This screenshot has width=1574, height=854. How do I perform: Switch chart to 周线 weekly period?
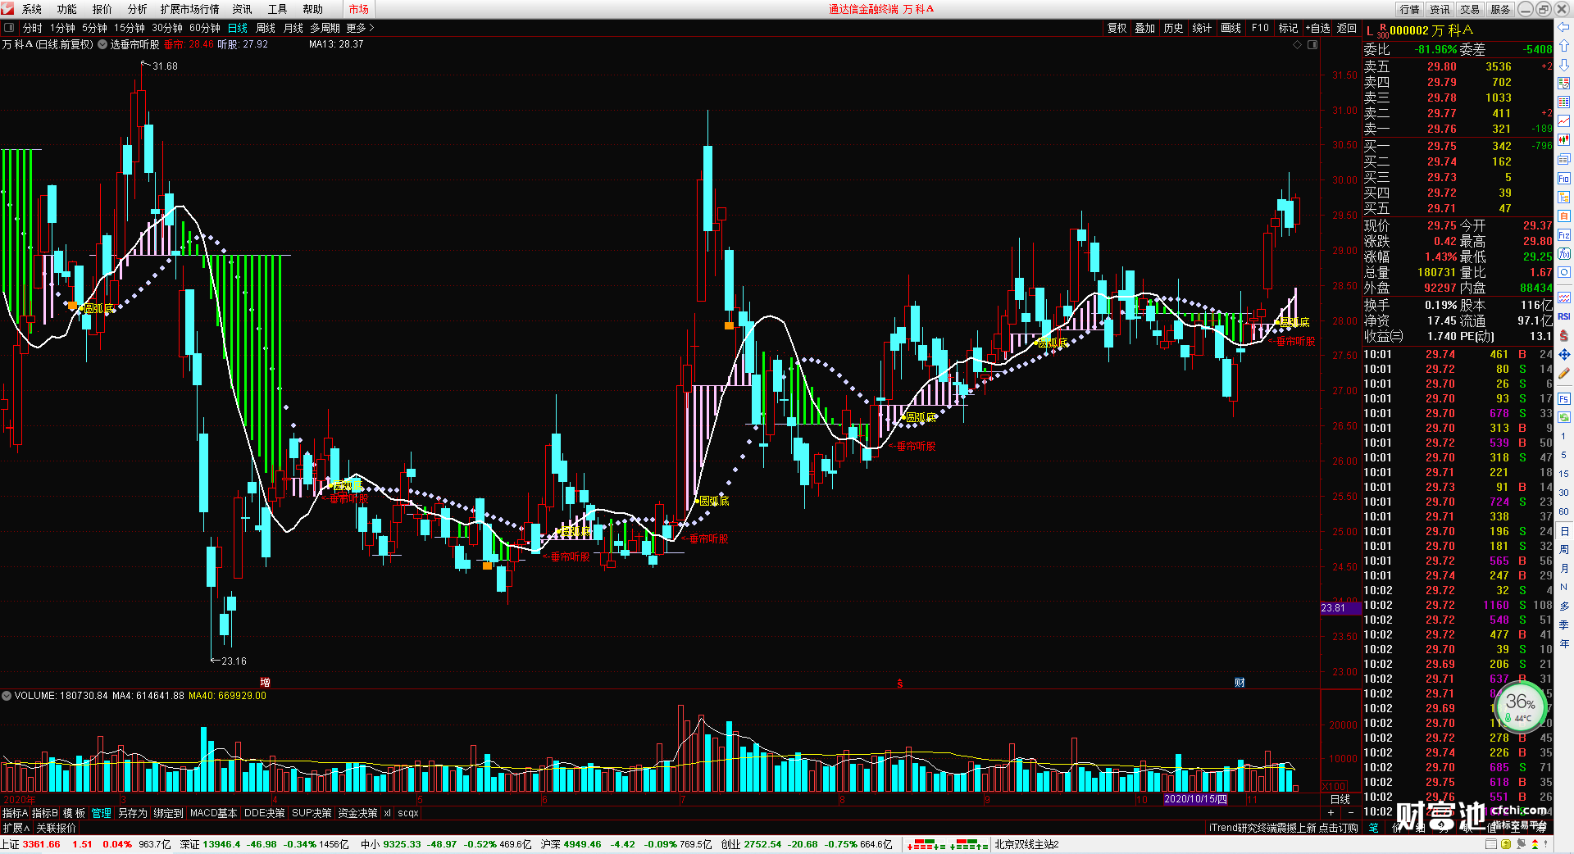click(x=266, y=28)
